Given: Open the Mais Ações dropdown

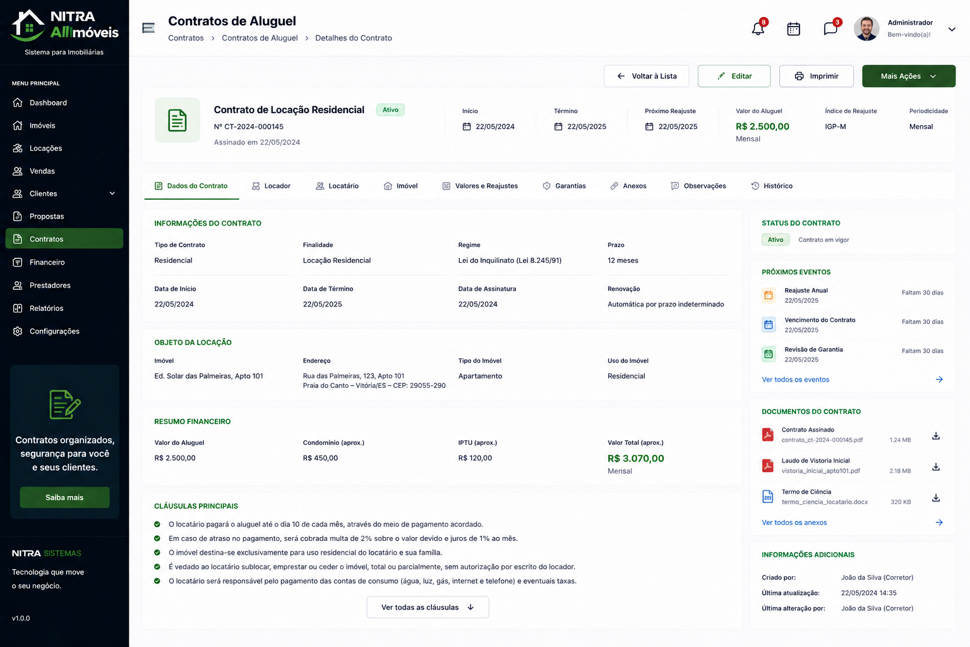Looking at the screenshot, I should 909,76.
